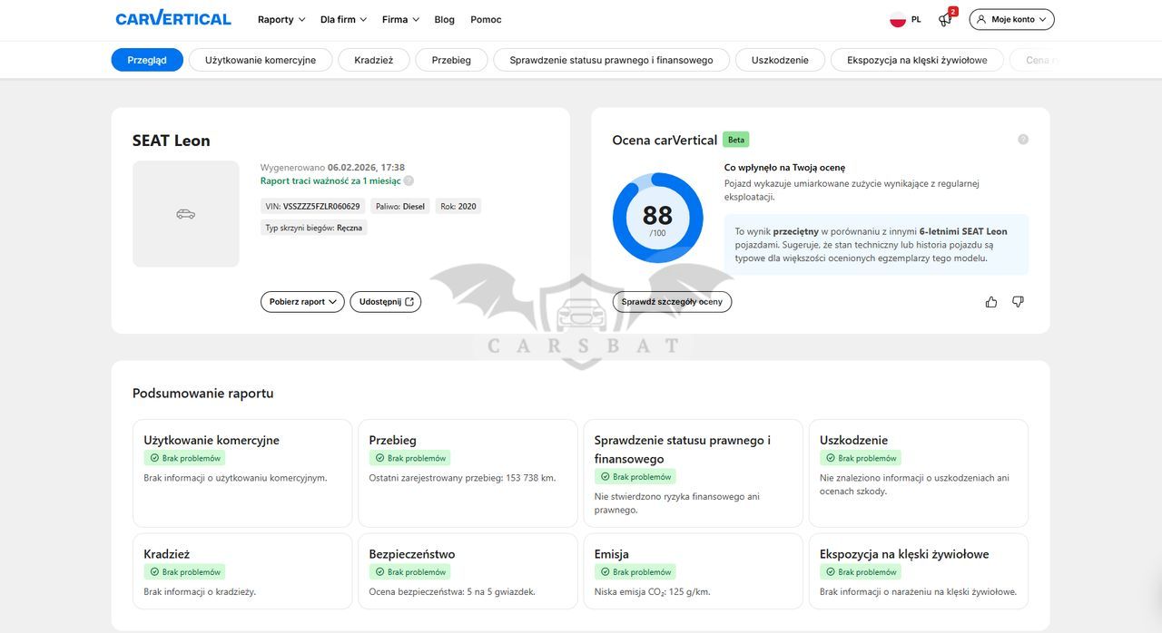Click 'Raport traci ważność za 1 miesiąc'
Viewport: 1162px width, 633px height.
pos(330,181)
